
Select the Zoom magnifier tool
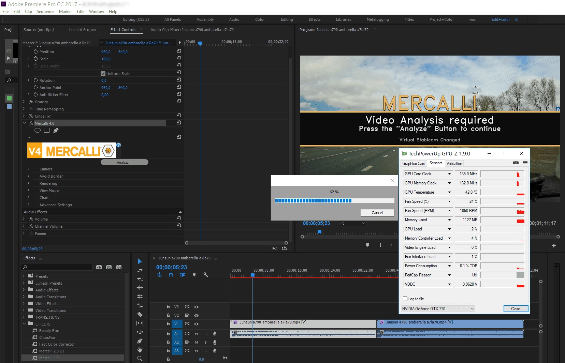[140, 359]
